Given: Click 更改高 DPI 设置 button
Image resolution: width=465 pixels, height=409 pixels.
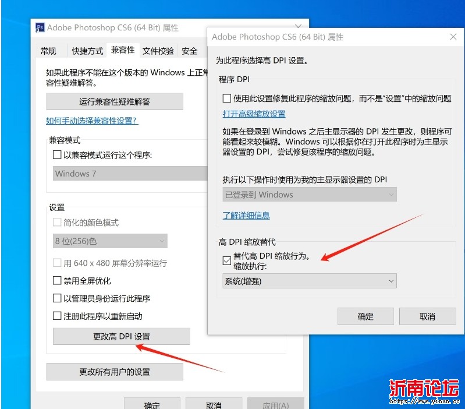Looking at the screenshot, I should [x=121, y=336].
